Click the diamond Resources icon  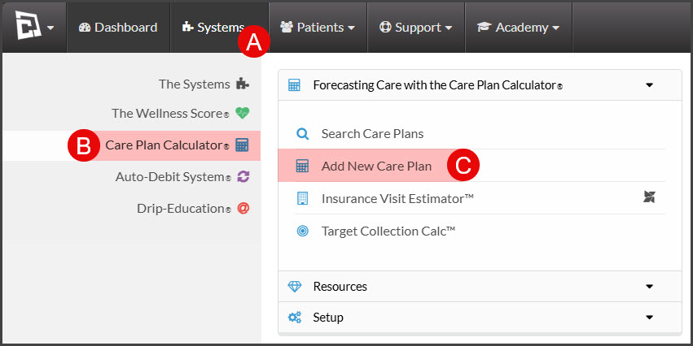(294, 287)
